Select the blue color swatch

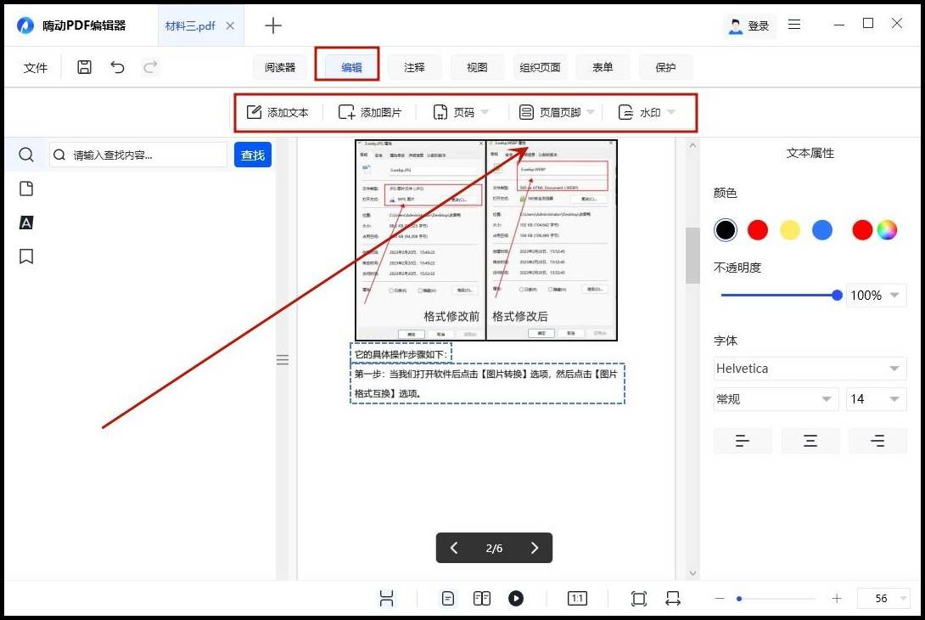(821, 229)
